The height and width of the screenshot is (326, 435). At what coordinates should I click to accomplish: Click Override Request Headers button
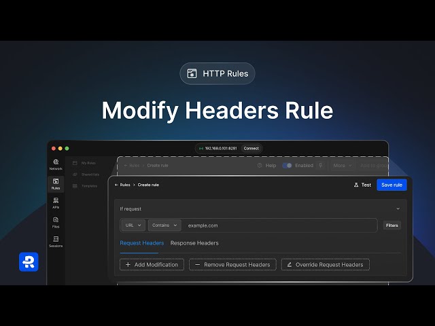pyautogui.click(x=325, y=265)
